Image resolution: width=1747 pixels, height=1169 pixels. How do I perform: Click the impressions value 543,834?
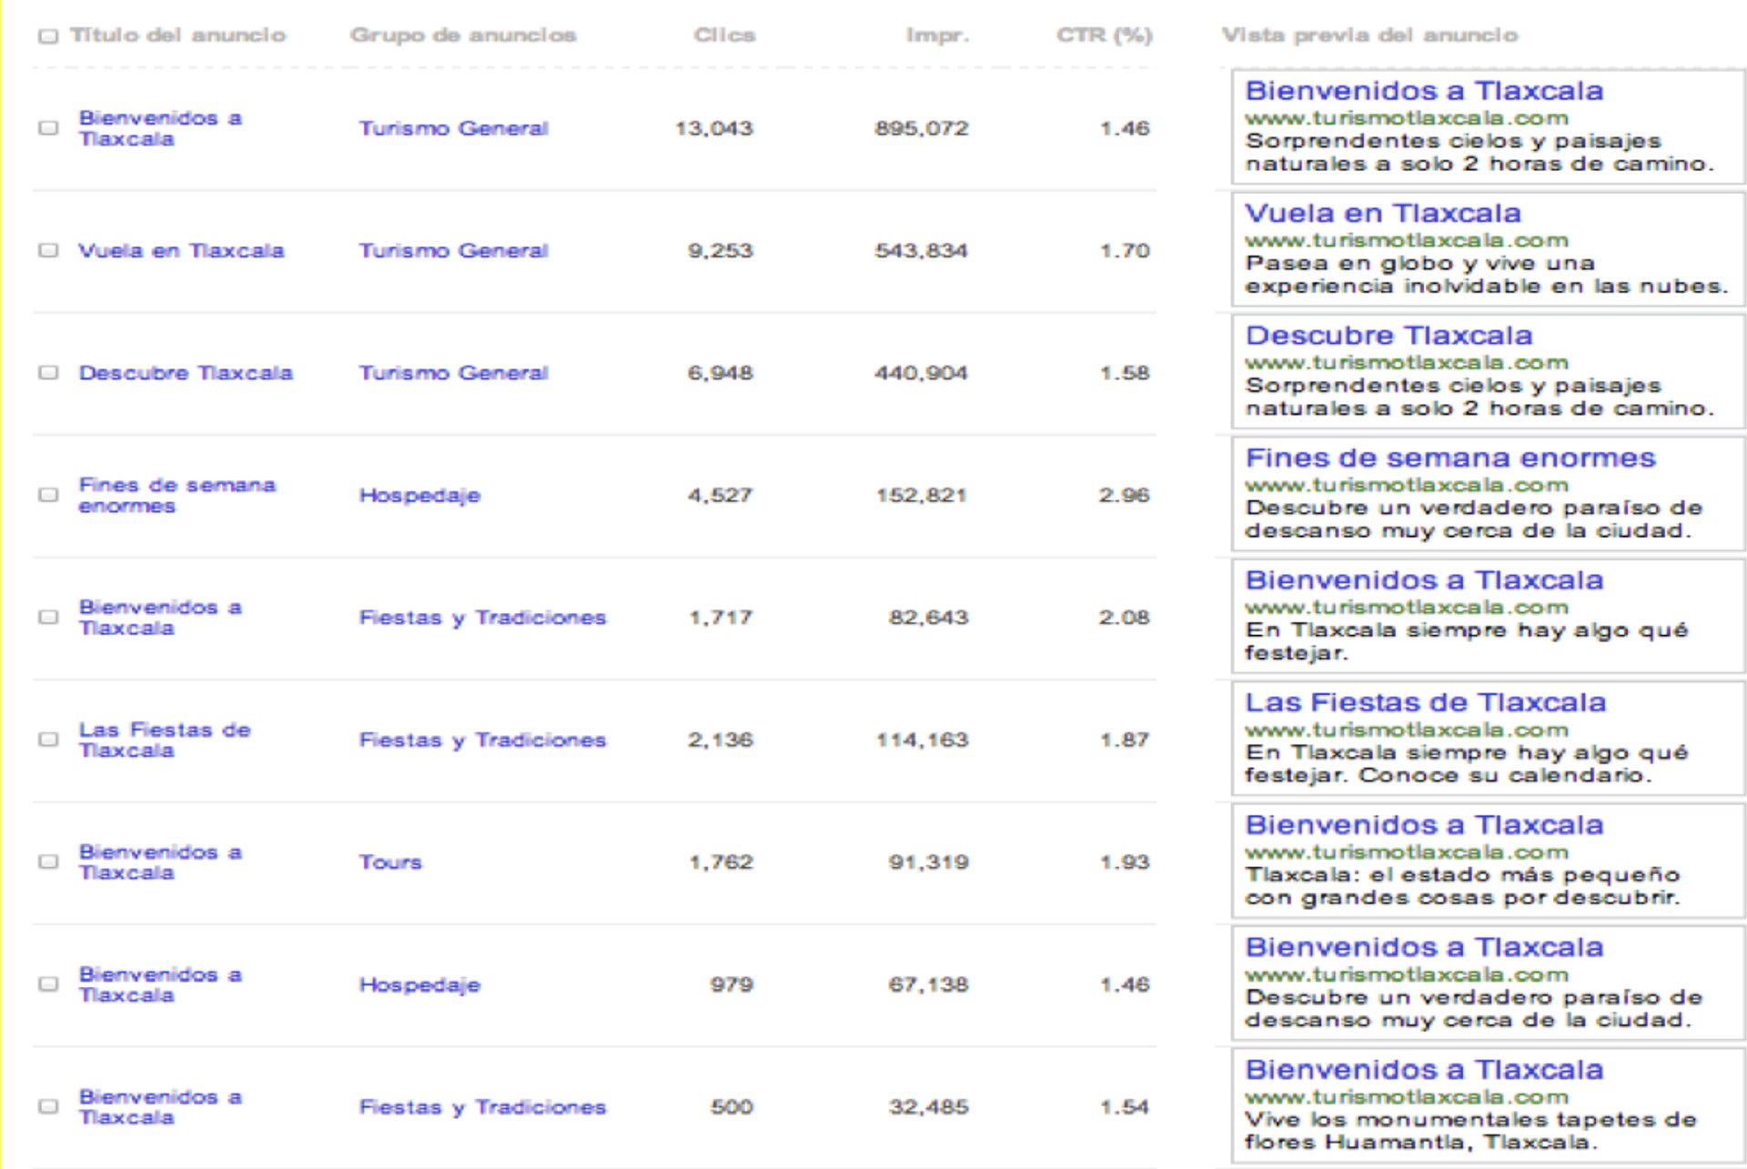point(922,250)
